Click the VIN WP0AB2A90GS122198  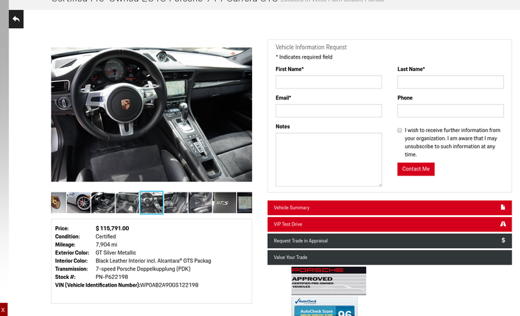[x=169, y=285]
